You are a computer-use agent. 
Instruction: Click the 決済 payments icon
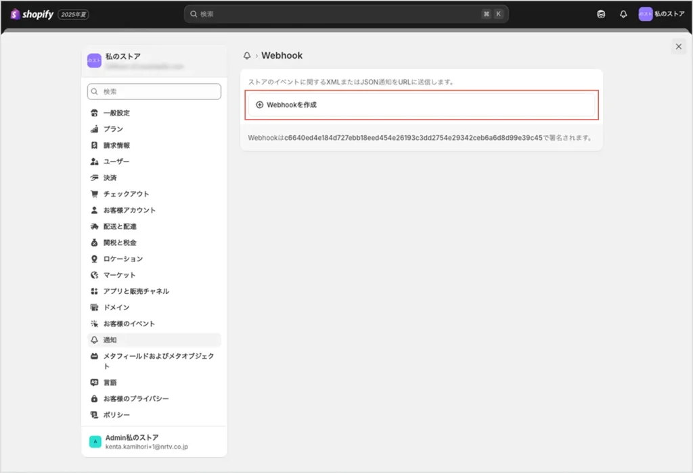(x=95, y=178)
